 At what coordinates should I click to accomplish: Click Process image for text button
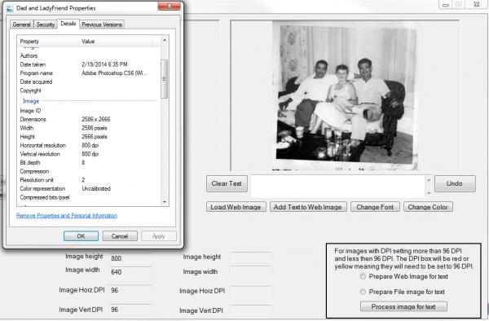(403, 306)
